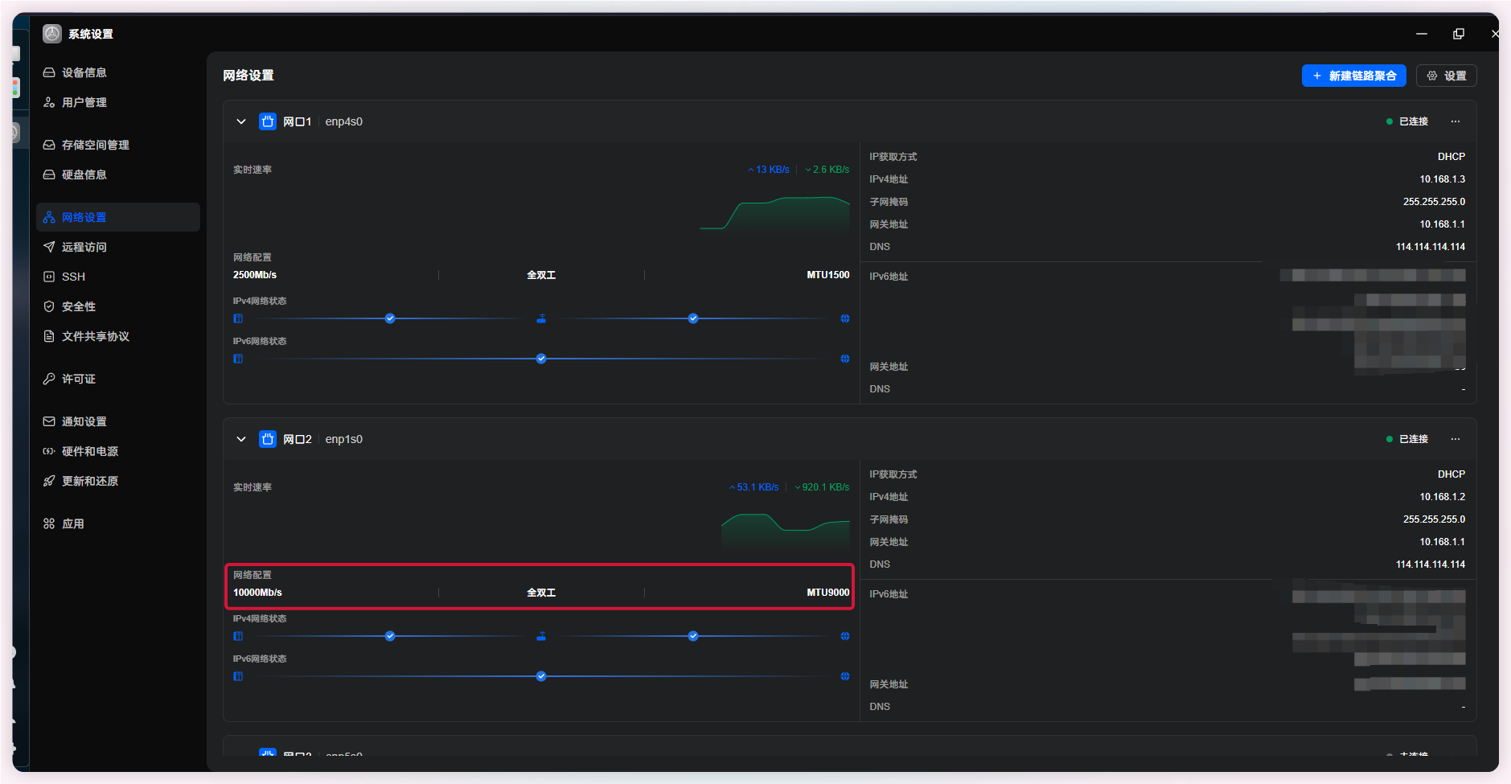This screenshot has height=784, width=1511.
Task: Open the more options menu for 网口1
Action: coord(1456,121)
